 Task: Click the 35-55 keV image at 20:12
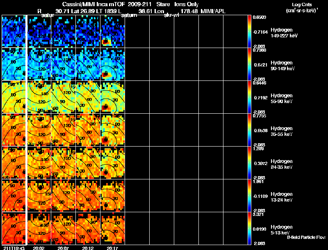88,130
